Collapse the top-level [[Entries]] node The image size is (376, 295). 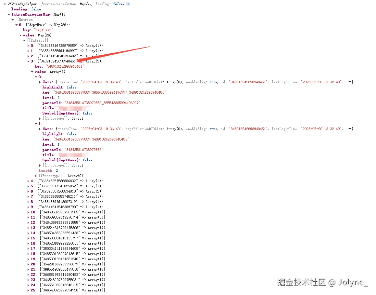(x=13, y=20)
